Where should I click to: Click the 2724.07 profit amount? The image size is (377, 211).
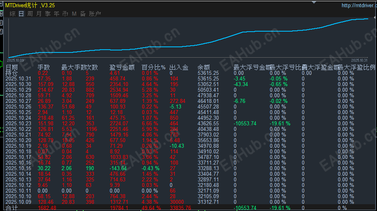(119, 123)
